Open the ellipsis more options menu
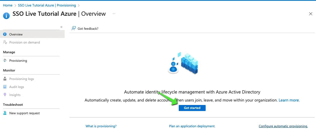The image size is (316, 138). tap(114, 14)
